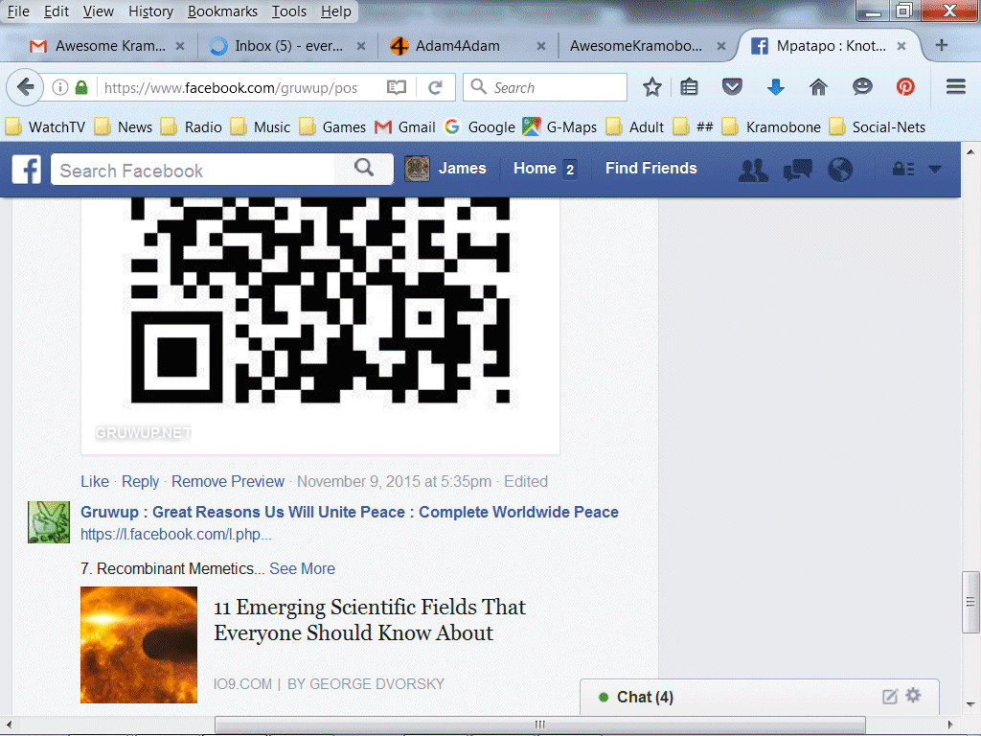Click Gruwup commenter avatar thumbnail
Image resolution: width=981 pixels, height=736 pixels.
tap(49, 522)
